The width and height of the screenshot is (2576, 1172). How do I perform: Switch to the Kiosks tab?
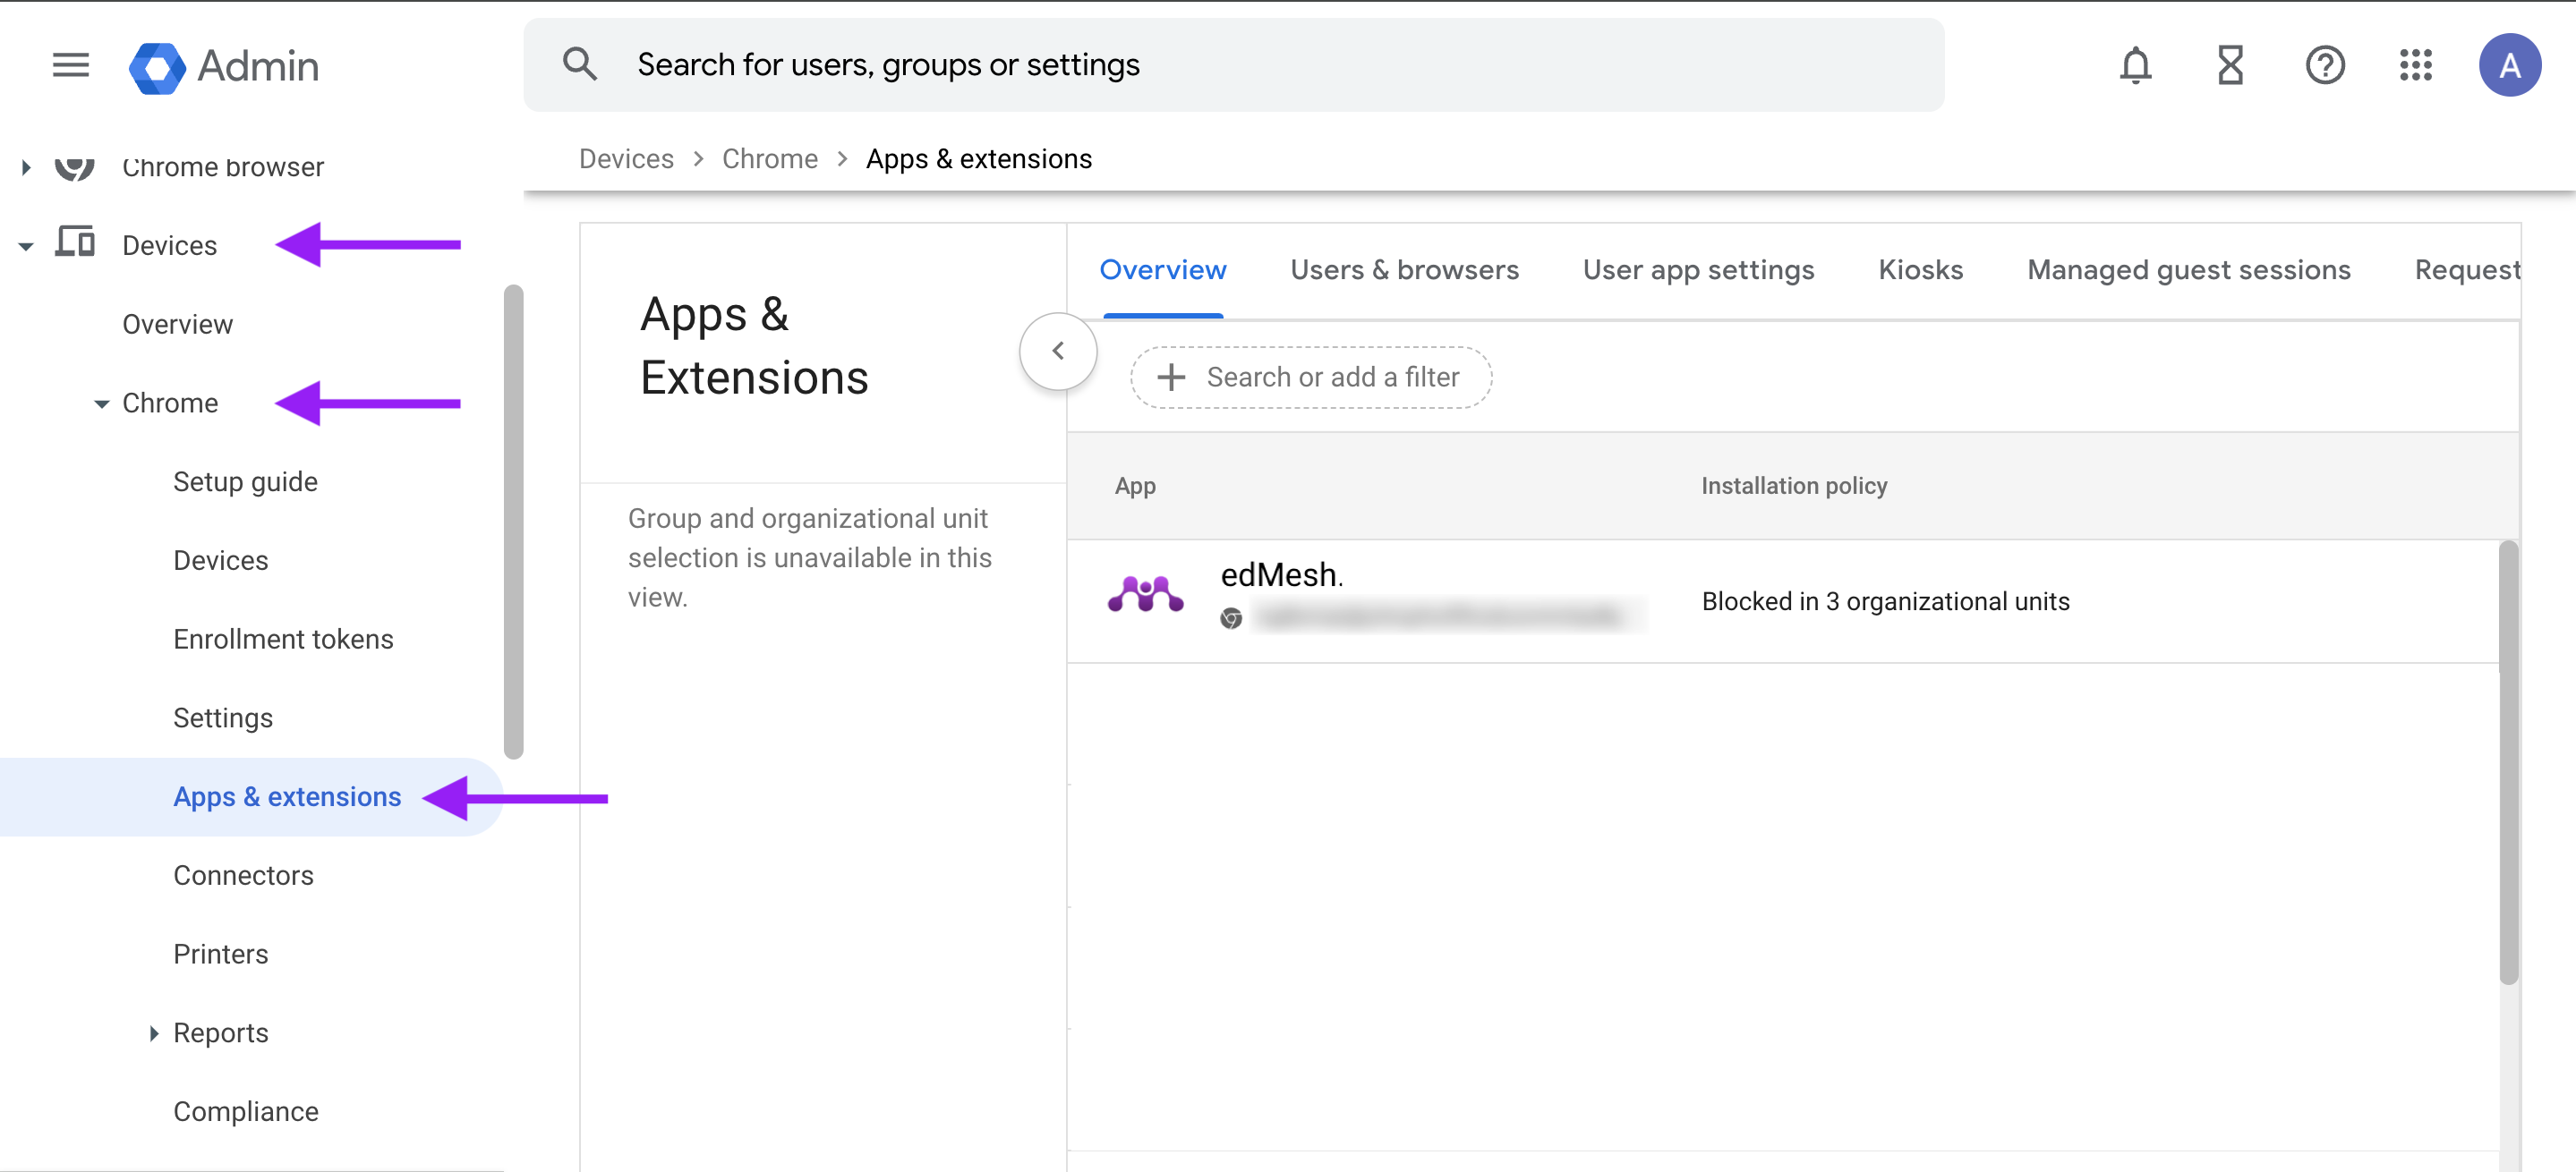(1920, 270)
